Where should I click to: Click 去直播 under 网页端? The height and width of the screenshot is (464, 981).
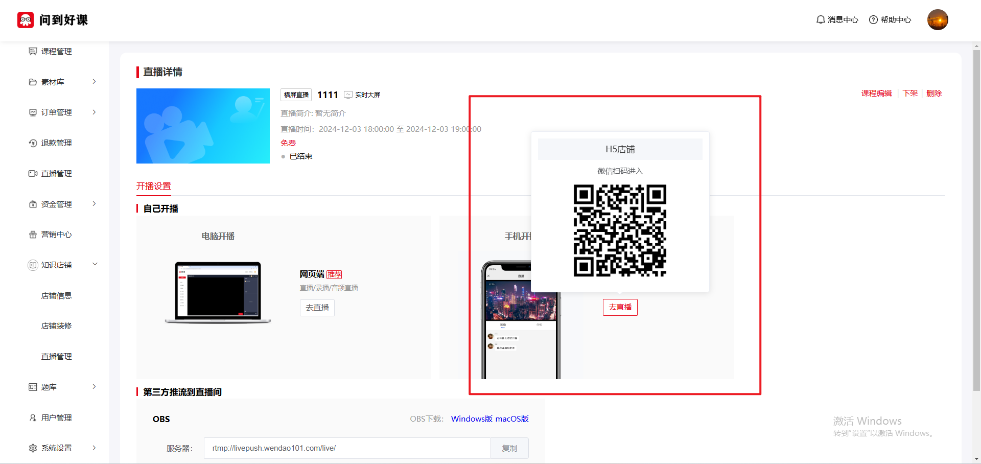coord(317,308)
